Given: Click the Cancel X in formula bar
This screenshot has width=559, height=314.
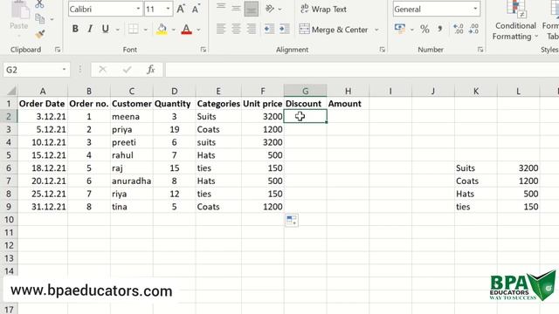Looking at the screenshot, I should point(103,70).
